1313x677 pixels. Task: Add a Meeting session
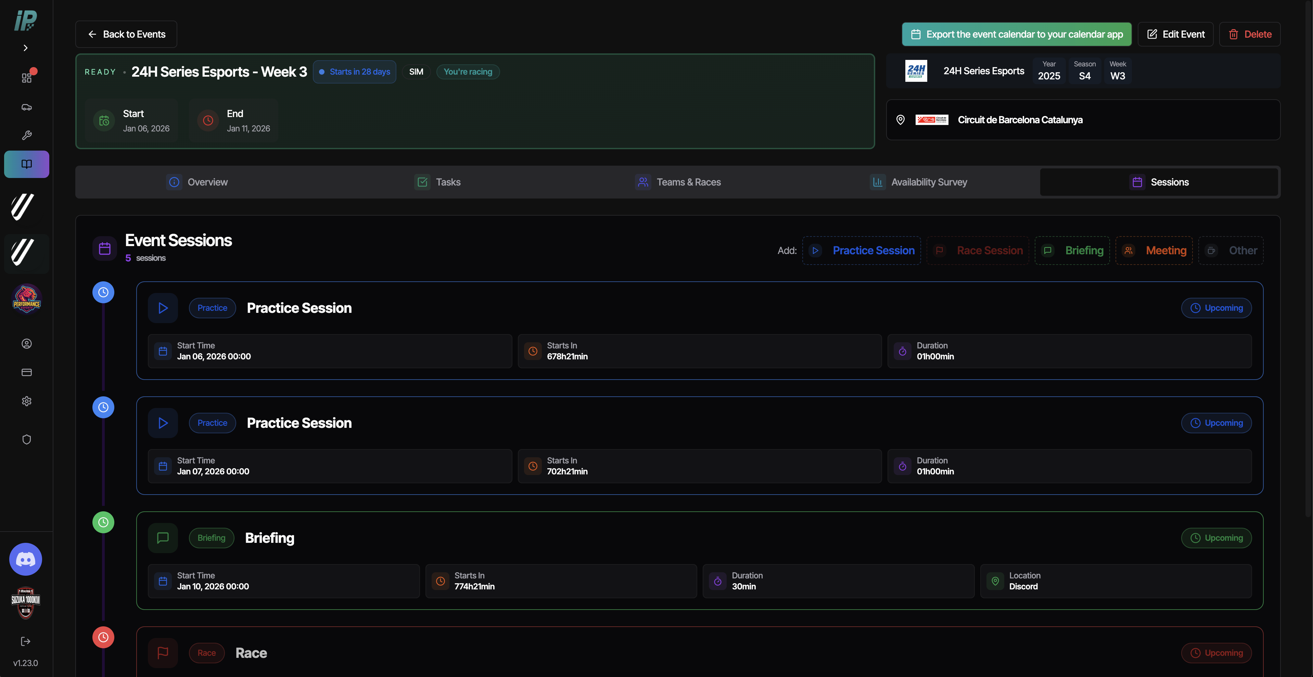click(x=1155, y=250)
